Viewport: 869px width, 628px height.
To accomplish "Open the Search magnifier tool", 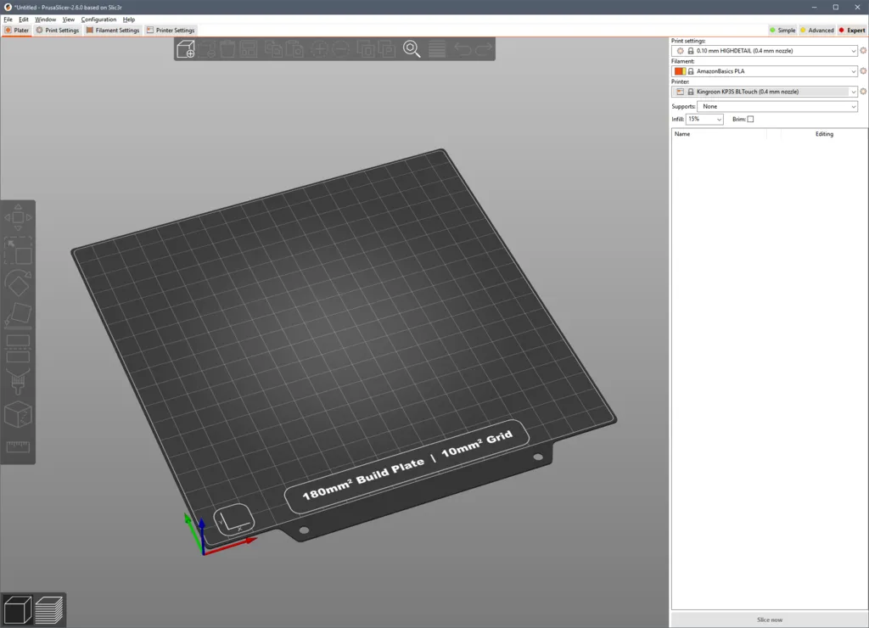I will 412,49.
